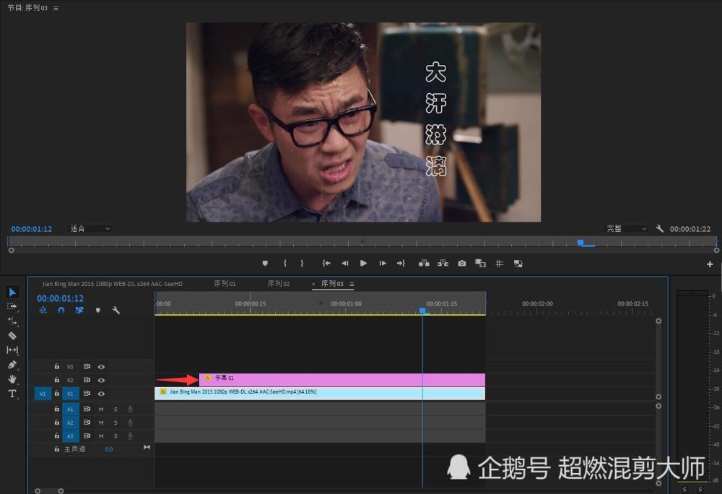Toggle sync lock on track V2
Screen dimensions: 722x494
tap(87, 381)
